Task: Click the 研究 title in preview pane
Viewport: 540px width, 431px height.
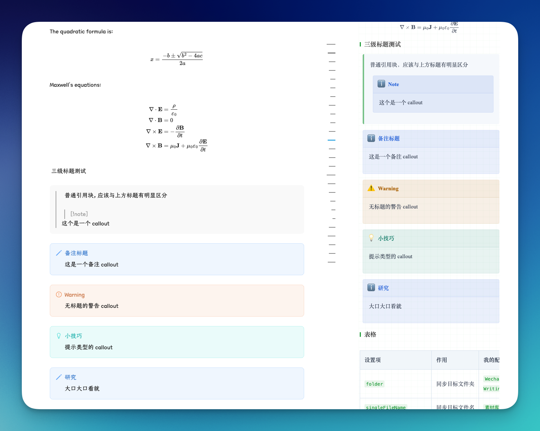Action: point(383,288)
